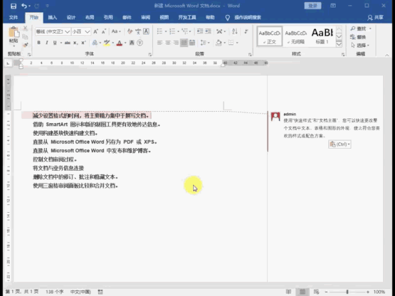This screenshot has height=296, width=395.
Task: Expand the Ctrl paste options dropdown
Action: tap(340, 144)
